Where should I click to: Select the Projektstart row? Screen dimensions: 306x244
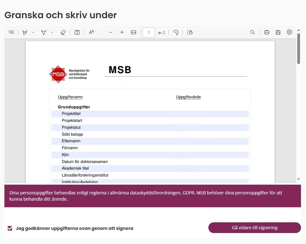[150, 121]
